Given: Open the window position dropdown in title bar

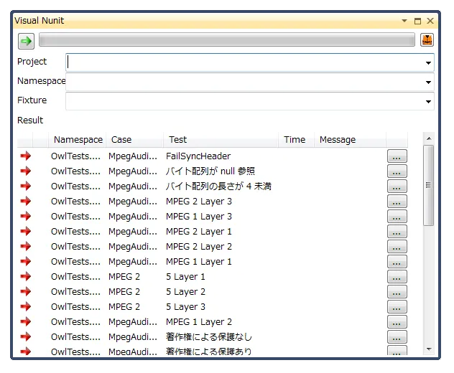Looking at the screenshot, I should pos(404,22).
